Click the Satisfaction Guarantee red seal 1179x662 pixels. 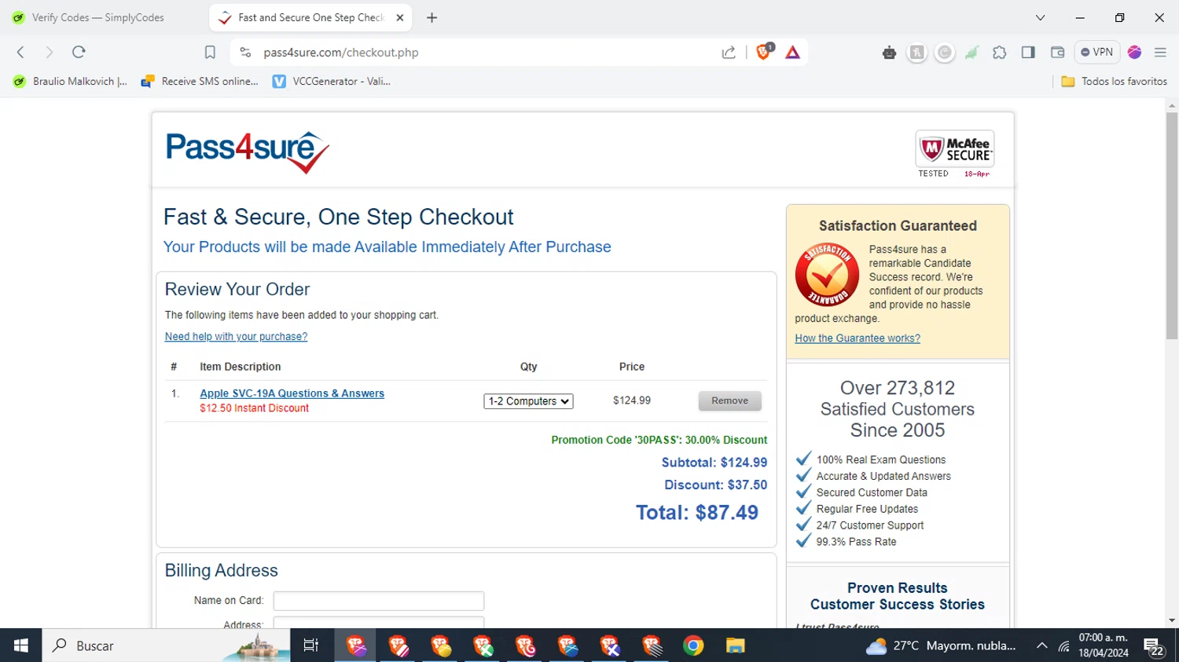(827, 275)
